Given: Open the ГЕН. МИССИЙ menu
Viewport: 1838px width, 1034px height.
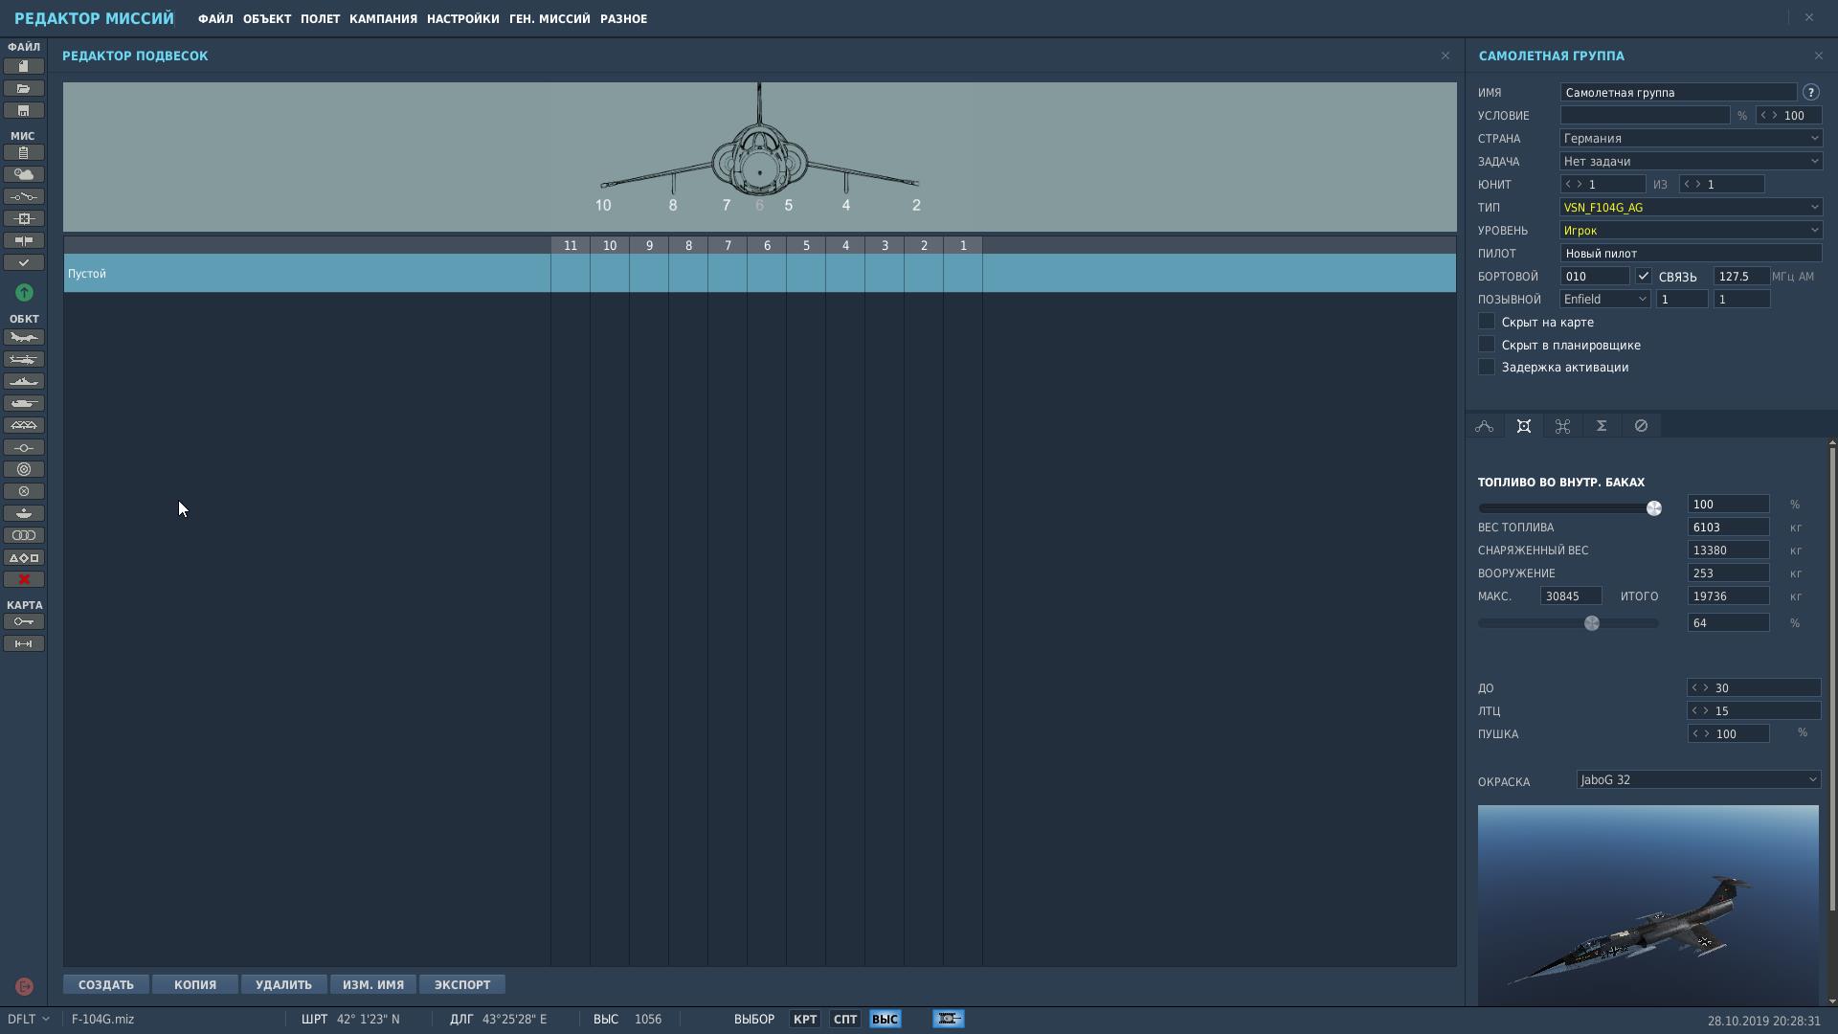Looking at the screenshot, I should click(x=549, y=19).
